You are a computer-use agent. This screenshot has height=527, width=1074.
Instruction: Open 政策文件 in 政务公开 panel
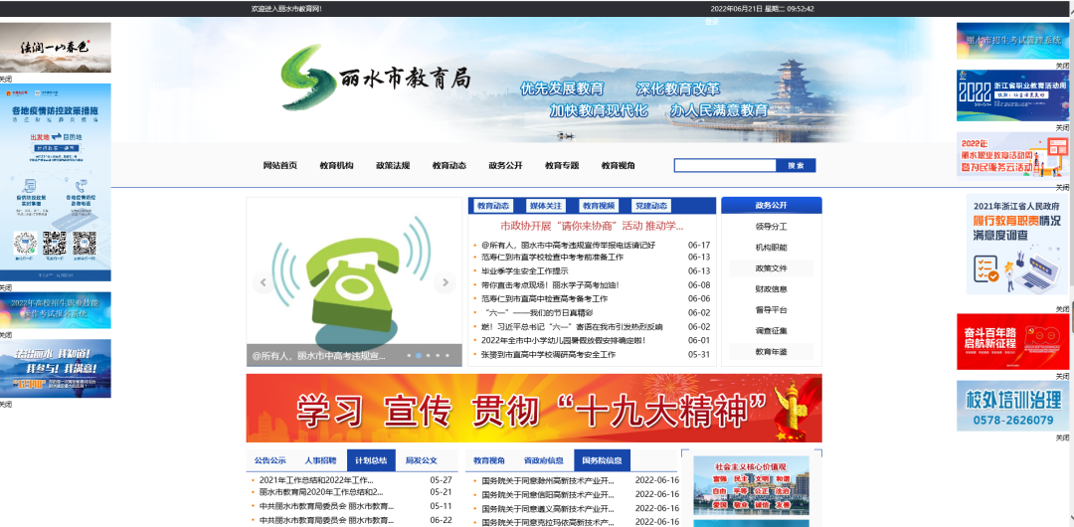pyautogui.click(x=772, y=267)
